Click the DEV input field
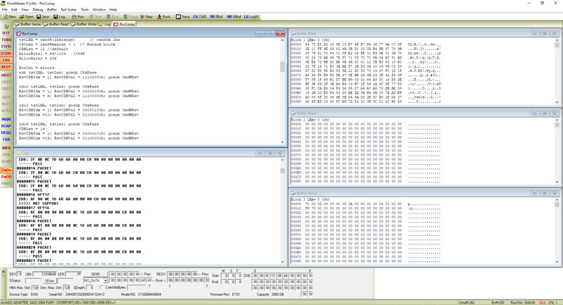Viewport: 563px width, 305px height. (20, 274)
